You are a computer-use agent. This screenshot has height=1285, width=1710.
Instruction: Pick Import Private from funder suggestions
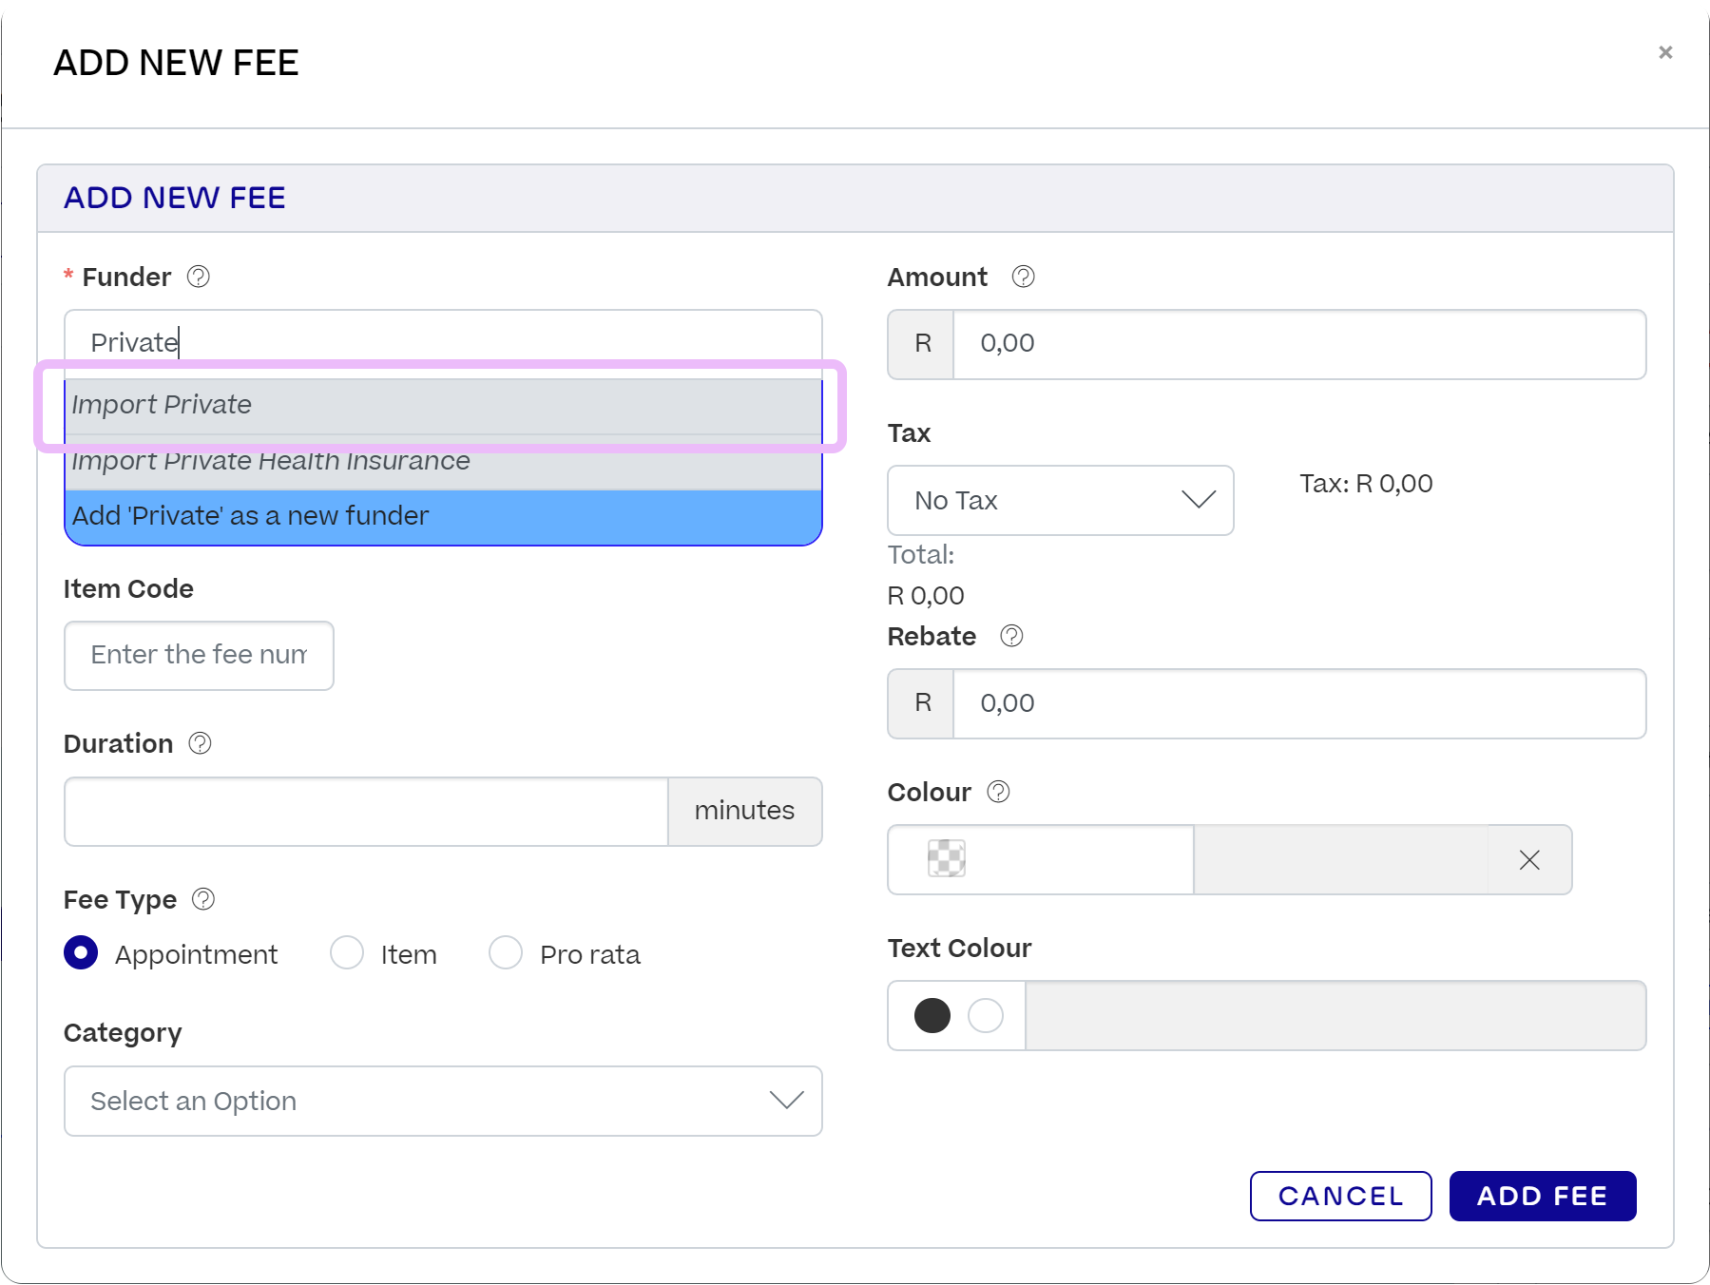(x=443, y=406)
